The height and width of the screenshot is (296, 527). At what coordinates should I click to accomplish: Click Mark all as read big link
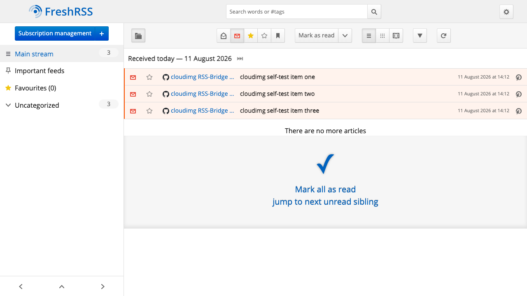(325, 190)
